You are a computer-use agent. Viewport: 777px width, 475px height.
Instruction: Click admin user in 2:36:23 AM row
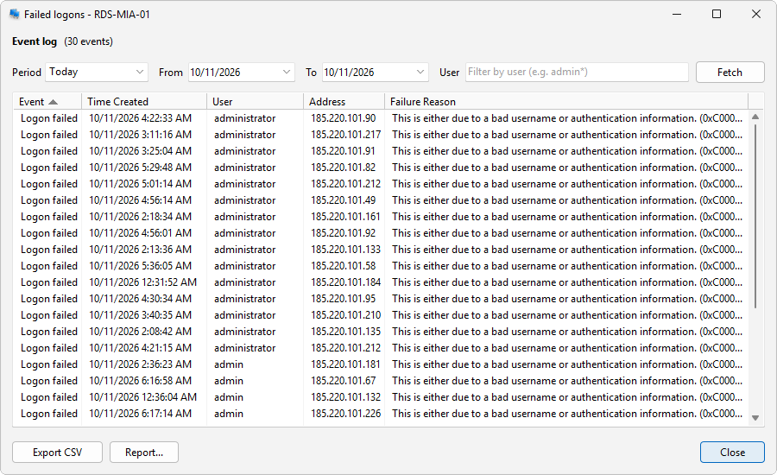[x=229, y=364]
